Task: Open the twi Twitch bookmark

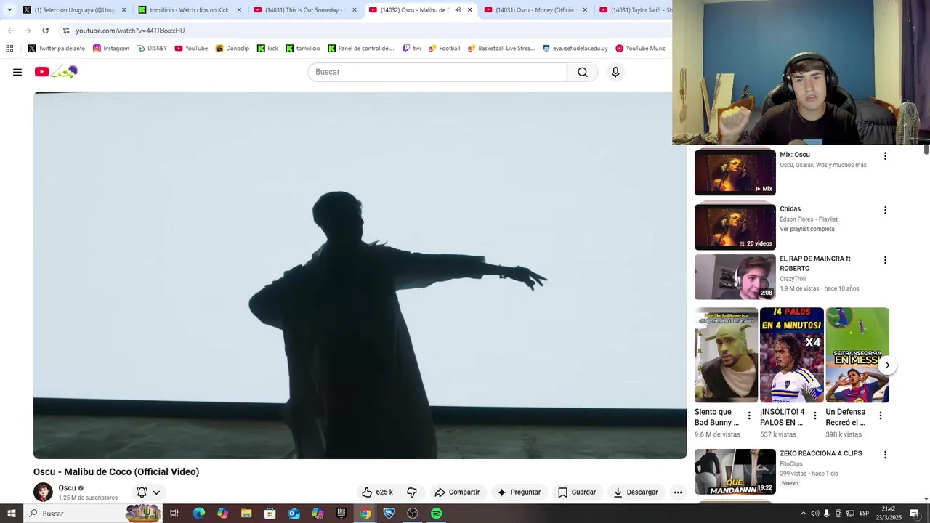Action: click(x=412, y=49)
